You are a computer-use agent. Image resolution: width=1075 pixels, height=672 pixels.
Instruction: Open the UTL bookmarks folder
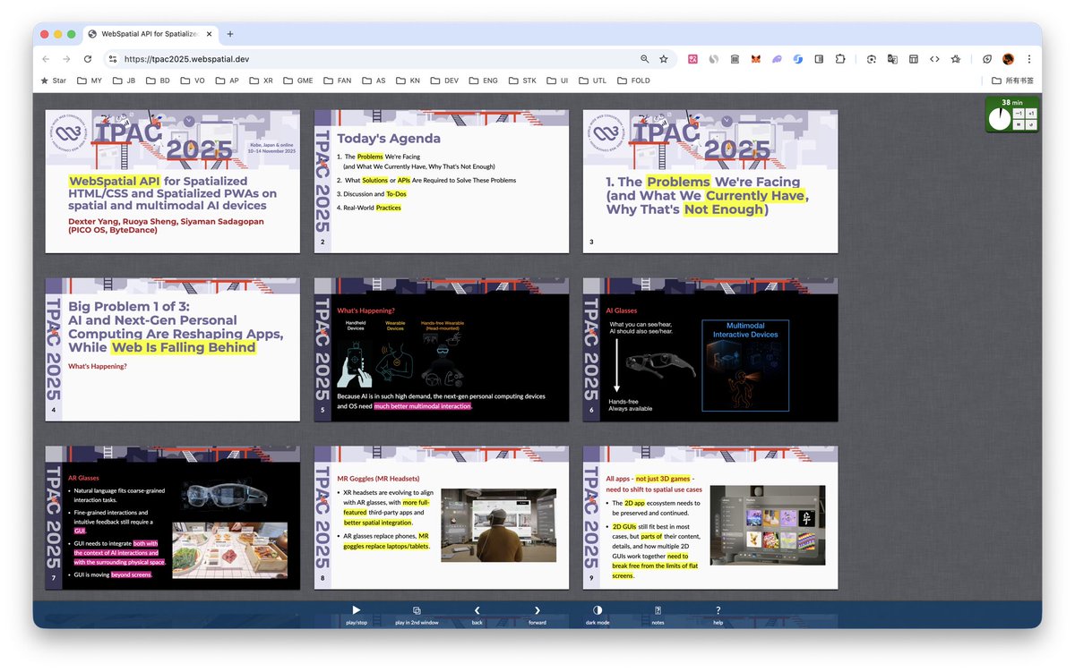click(x=593, y=81)
